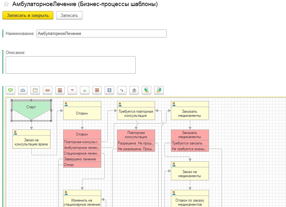Select the Заказ на консультацию врача block
This screenshot has width=286, height=207.
tap(31, 139)
